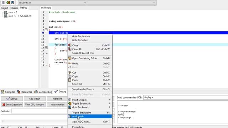Click the watch icon beside sum = 0
The height and width of the screenshot is (128, 228).
click(x=6, y=12)
